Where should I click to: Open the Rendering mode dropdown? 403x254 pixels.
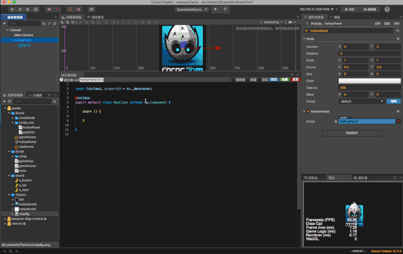click(273, 22)
